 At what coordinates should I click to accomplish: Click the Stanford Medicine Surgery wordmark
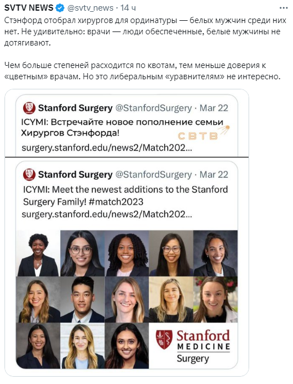(x=204, y=347)
